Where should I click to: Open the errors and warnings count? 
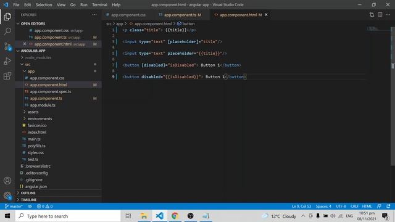point(44,206)
